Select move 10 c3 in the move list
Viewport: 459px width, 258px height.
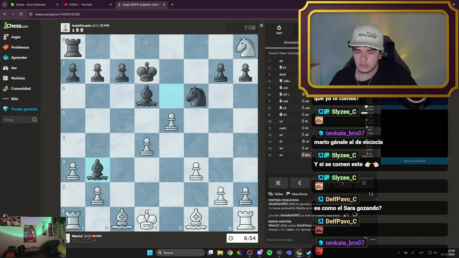(281, 121)
